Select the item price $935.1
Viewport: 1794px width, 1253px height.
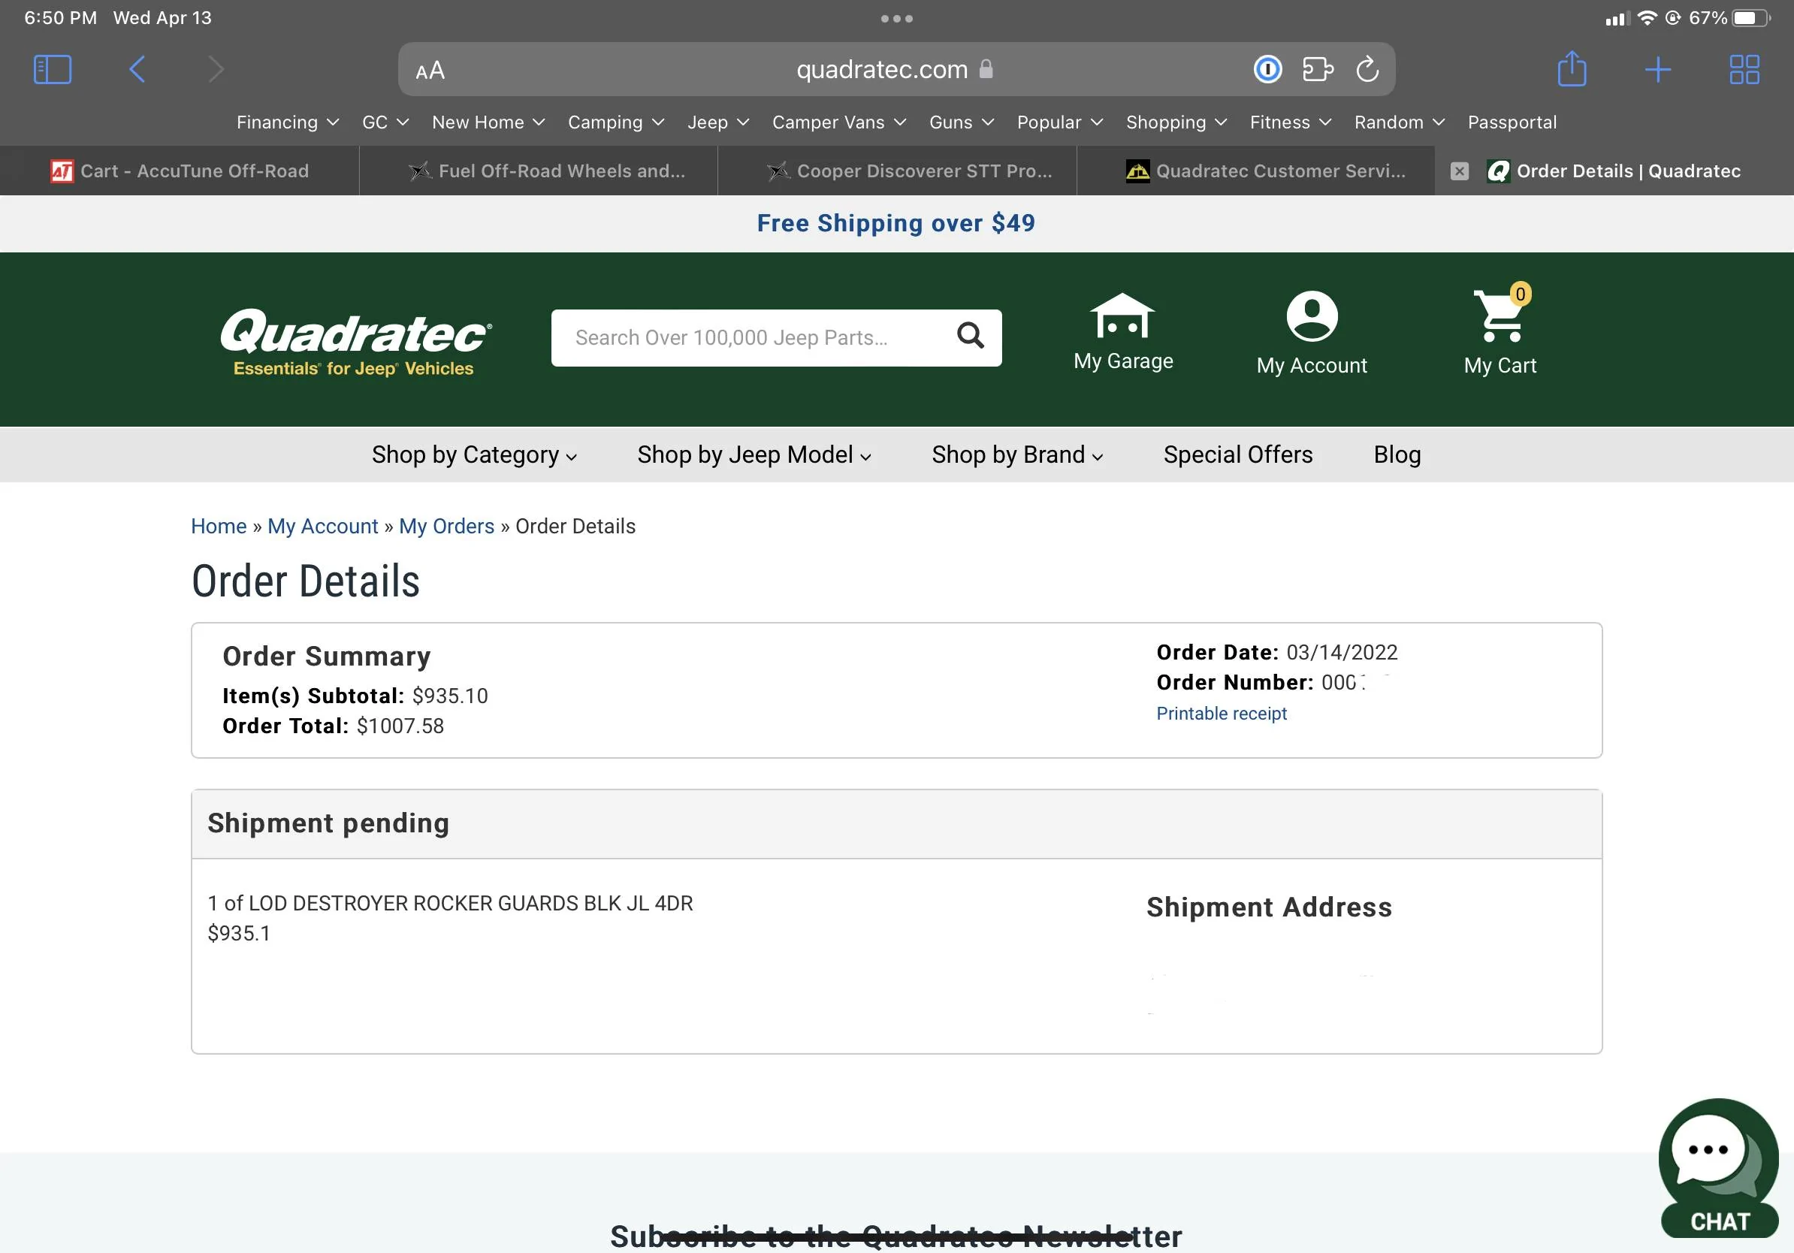(x=239, y=934)
